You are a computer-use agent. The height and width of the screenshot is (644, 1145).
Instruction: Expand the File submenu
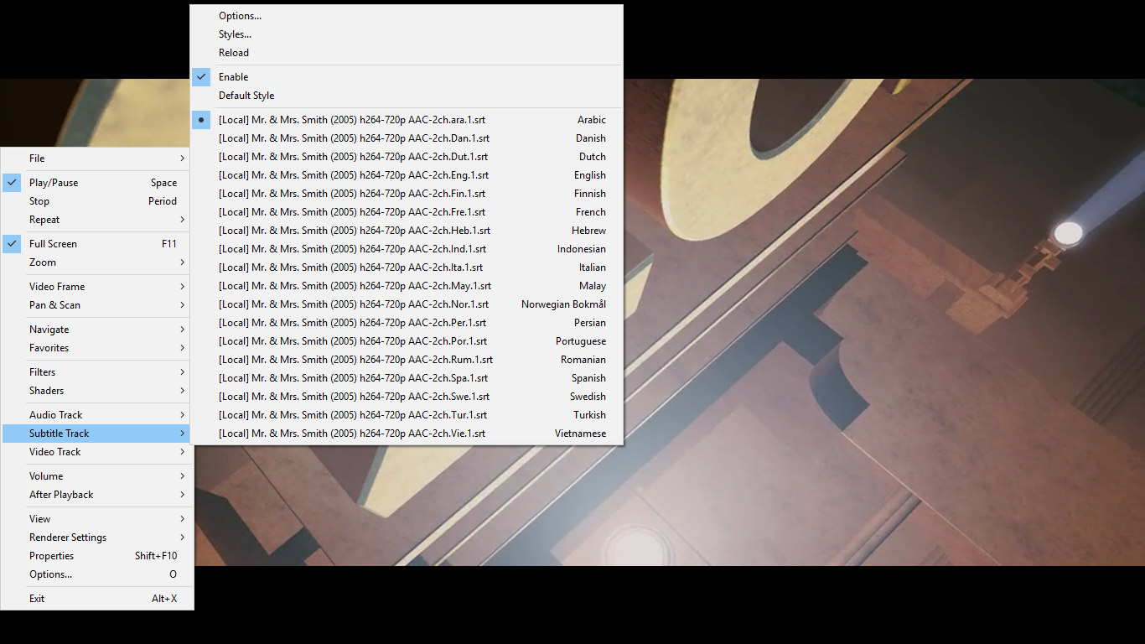(96, 158)
